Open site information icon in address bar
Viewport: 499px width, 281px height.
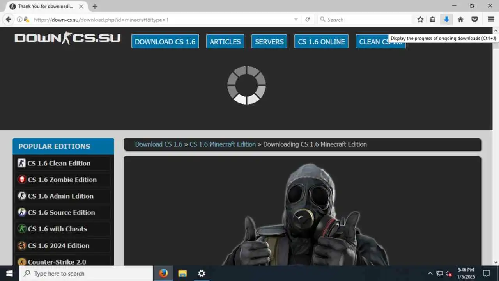19,20
